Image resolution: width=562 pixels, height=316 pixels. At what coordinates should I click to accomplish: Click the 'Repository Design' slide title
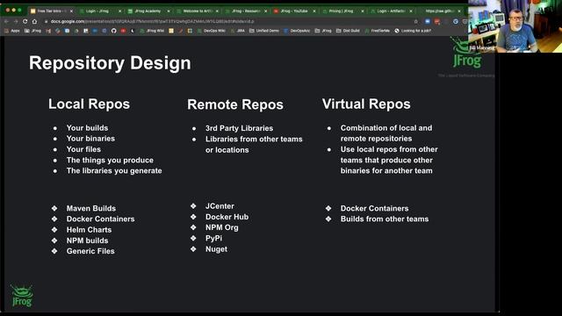[110, 63]
